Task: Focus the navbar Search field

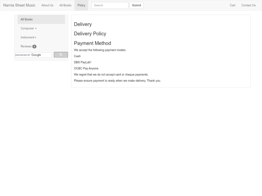Action: [110, 5]
